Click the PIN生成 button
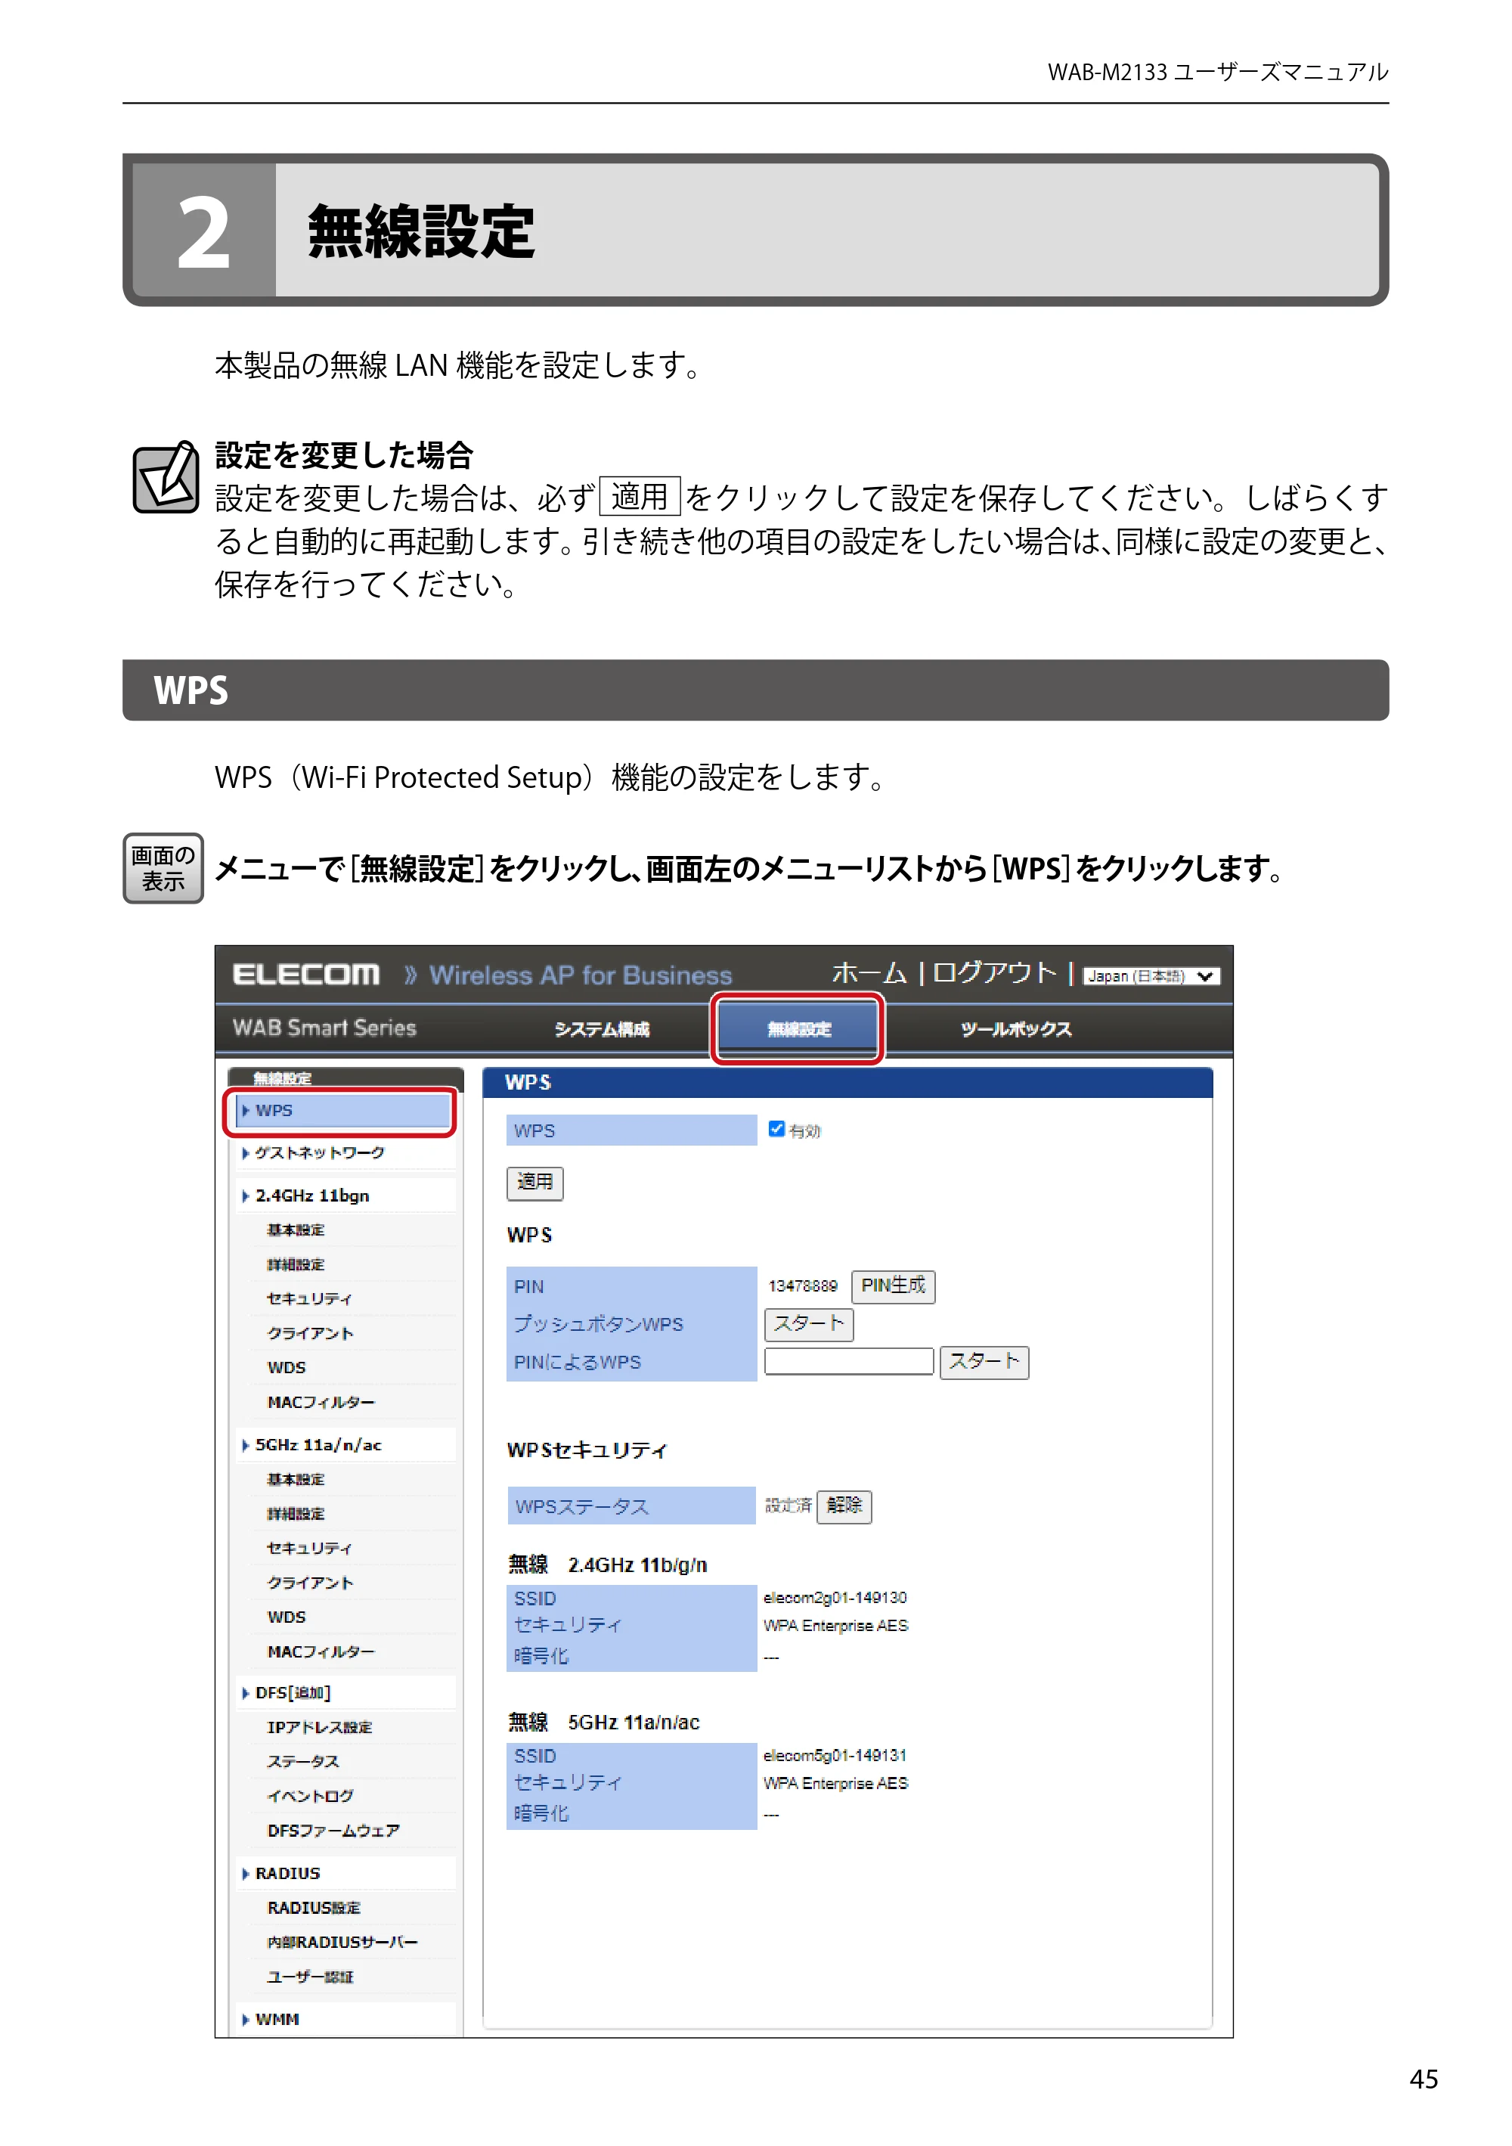Image resolution: width=1512 pixels, height=2146 pixels. (x=892, y=1286)
